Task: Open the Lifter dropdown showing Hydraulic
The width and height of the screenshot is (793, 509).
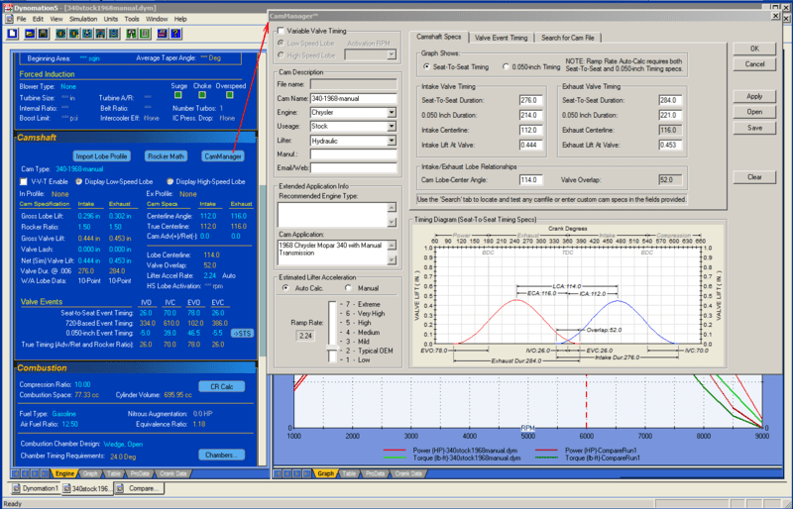Action: (392, 142)
